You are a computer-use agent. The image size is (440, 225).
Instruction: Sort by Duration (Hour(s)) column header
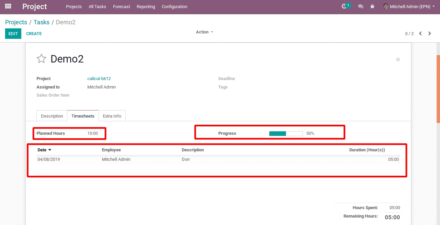point(367,150)
